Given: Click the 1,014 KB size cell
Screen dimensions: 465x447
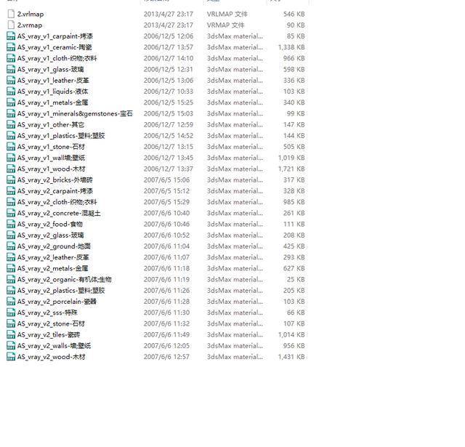Looking at the screenshot, I should click(x=291, y=334).
